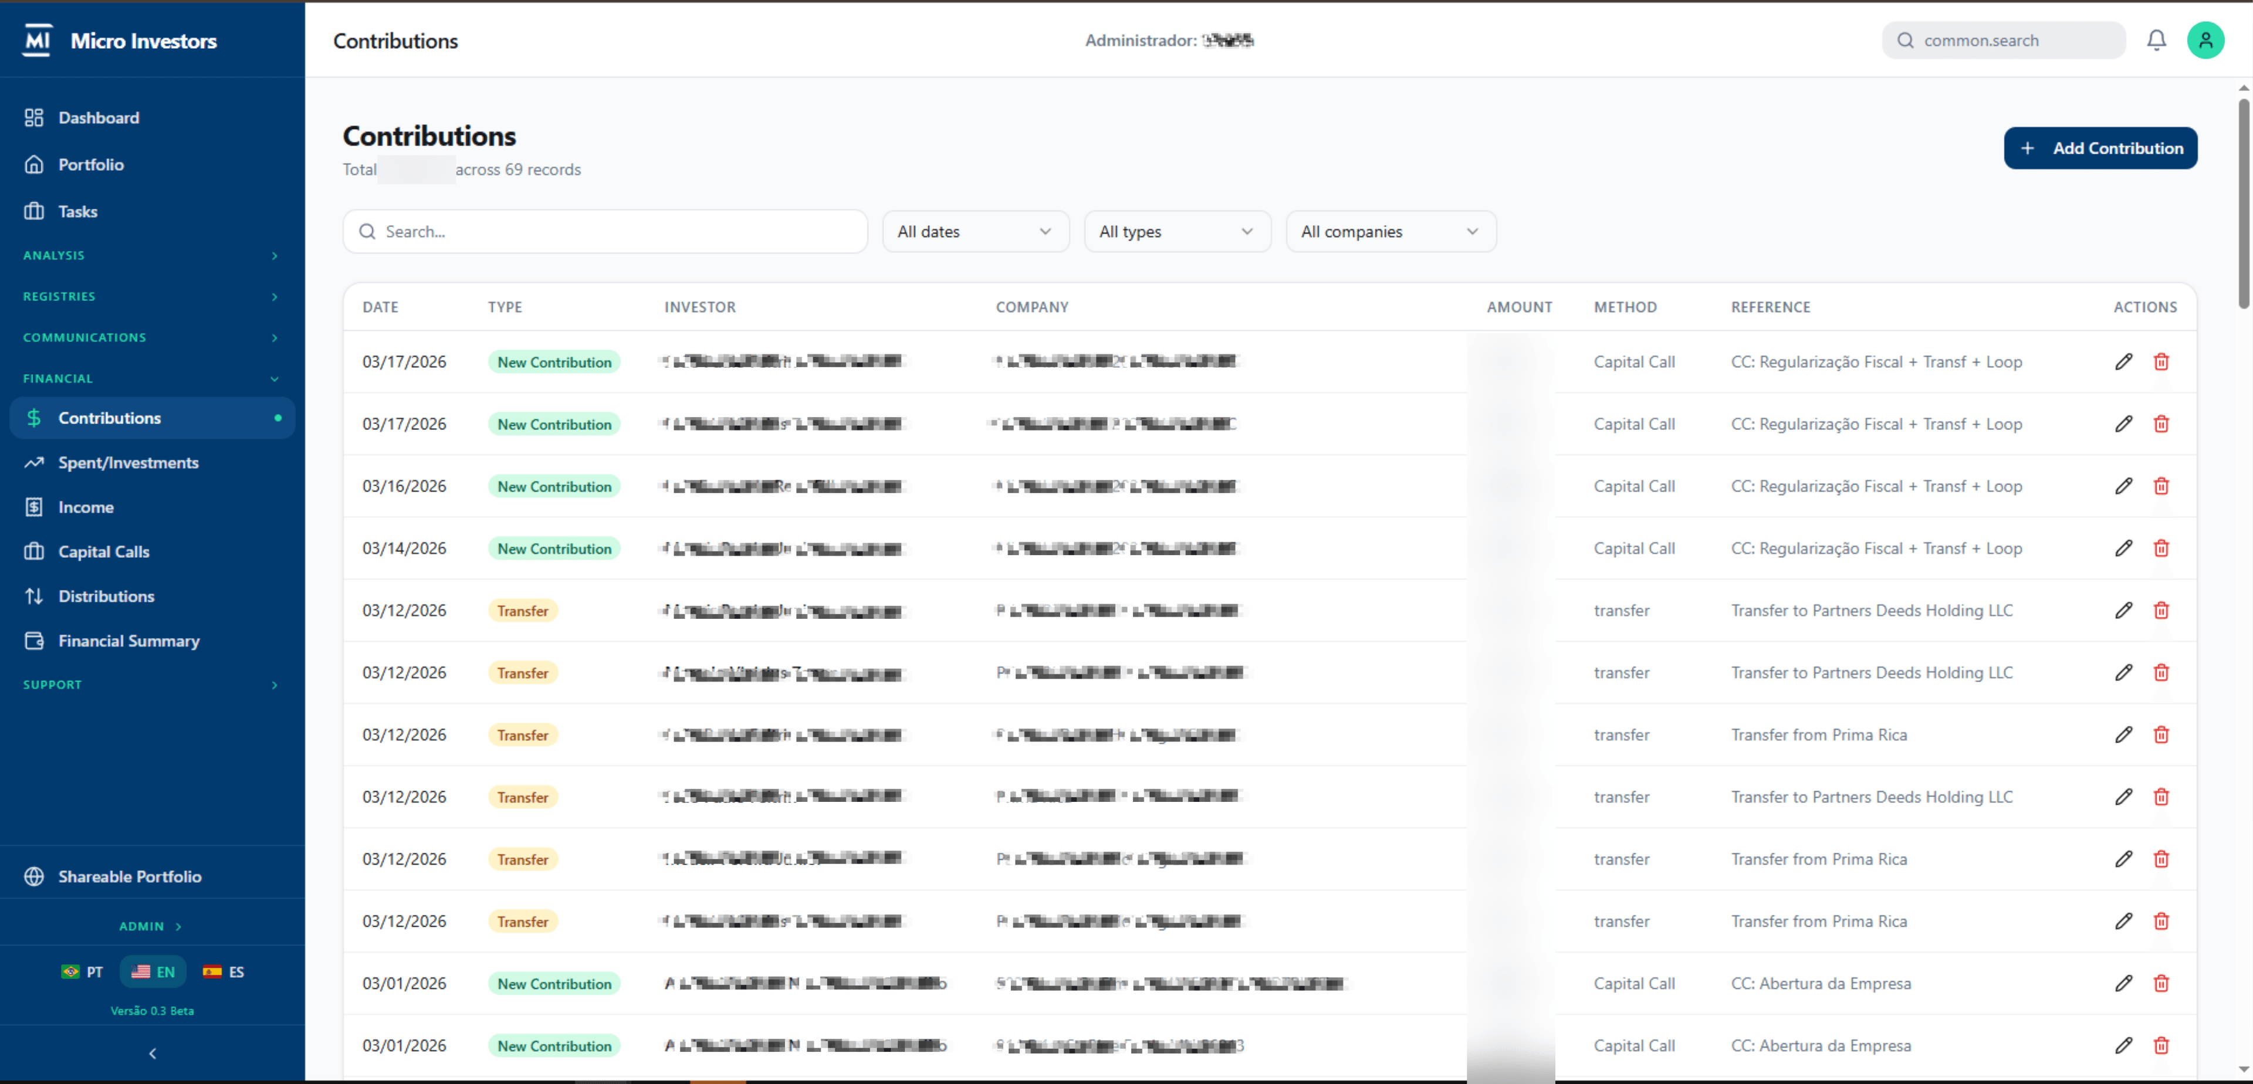Expand the Admin section
Viewport: 2253px width, 1084px height.
[x=151, y=926]
